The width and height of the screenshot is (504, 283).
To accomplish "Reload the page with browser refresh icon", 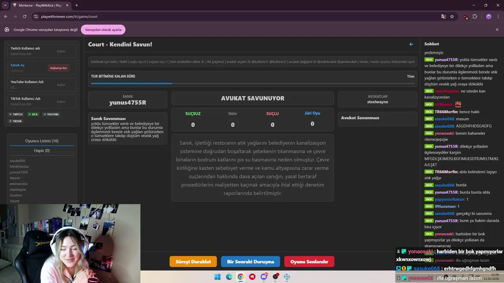I will [x=25, y=17].
